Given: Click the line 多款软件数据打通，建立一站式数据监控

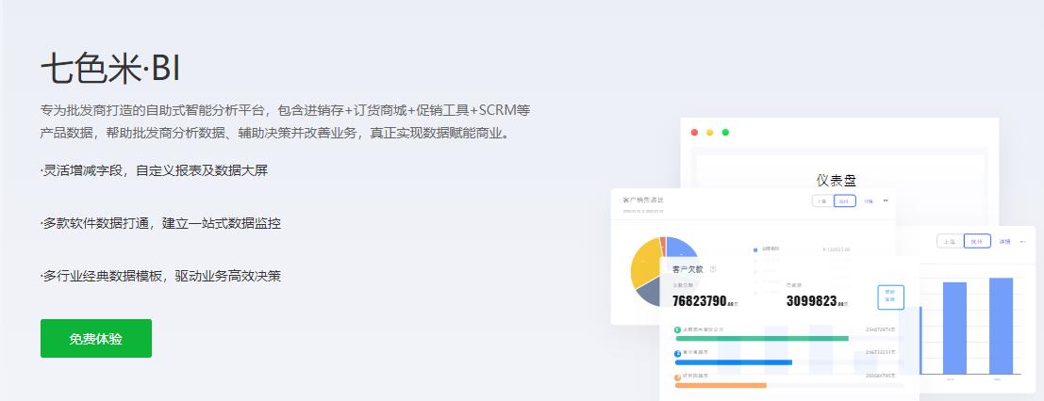Looking at the screenshot, I should pos(160,223).
